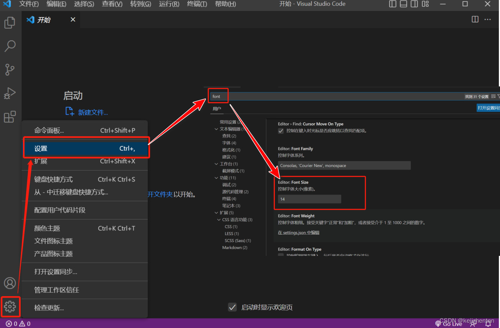Screen dimensions: 500x328
Task: Choose 产品图标主题 from the menu
Action: (x=85, y=254)
